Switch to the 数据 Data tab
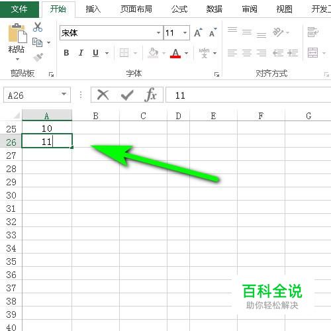 coord(214,9)
